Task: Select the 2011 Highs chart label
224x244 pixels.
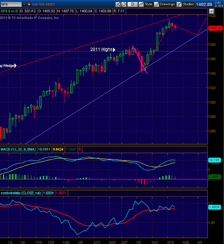Action: 103,50
